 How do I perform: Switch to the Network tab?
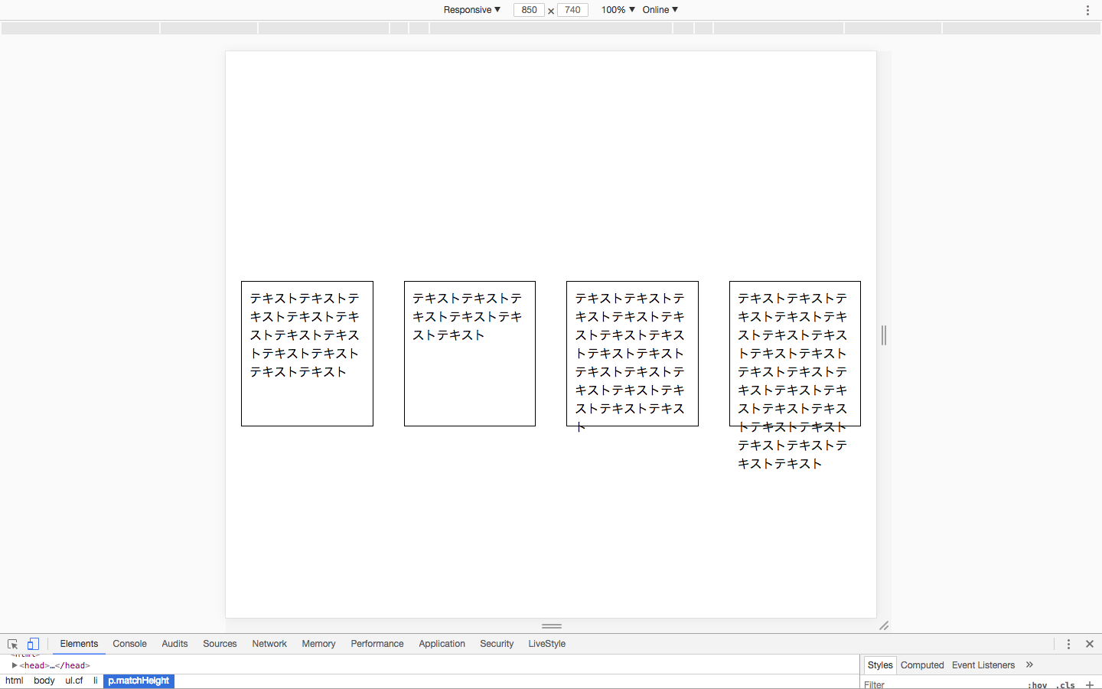(x=269, y=644)
